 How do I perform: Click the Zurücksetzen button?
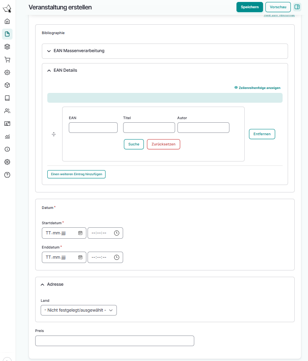pyautogui.click(x=163, y=144)
